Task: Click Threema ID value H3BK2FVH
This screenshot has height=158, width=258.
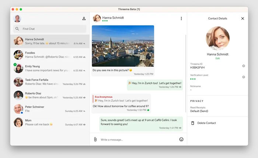Action: [x=198, y=68]
